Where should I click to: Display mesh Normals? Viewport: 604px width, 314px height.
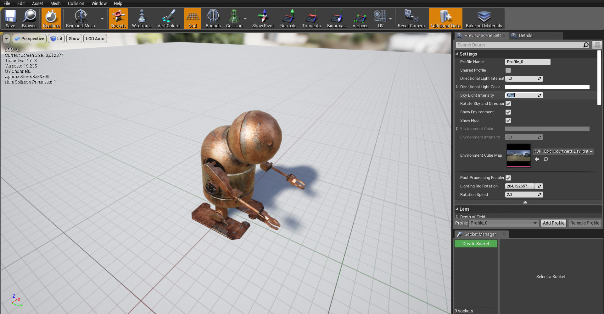coord(288,19)
